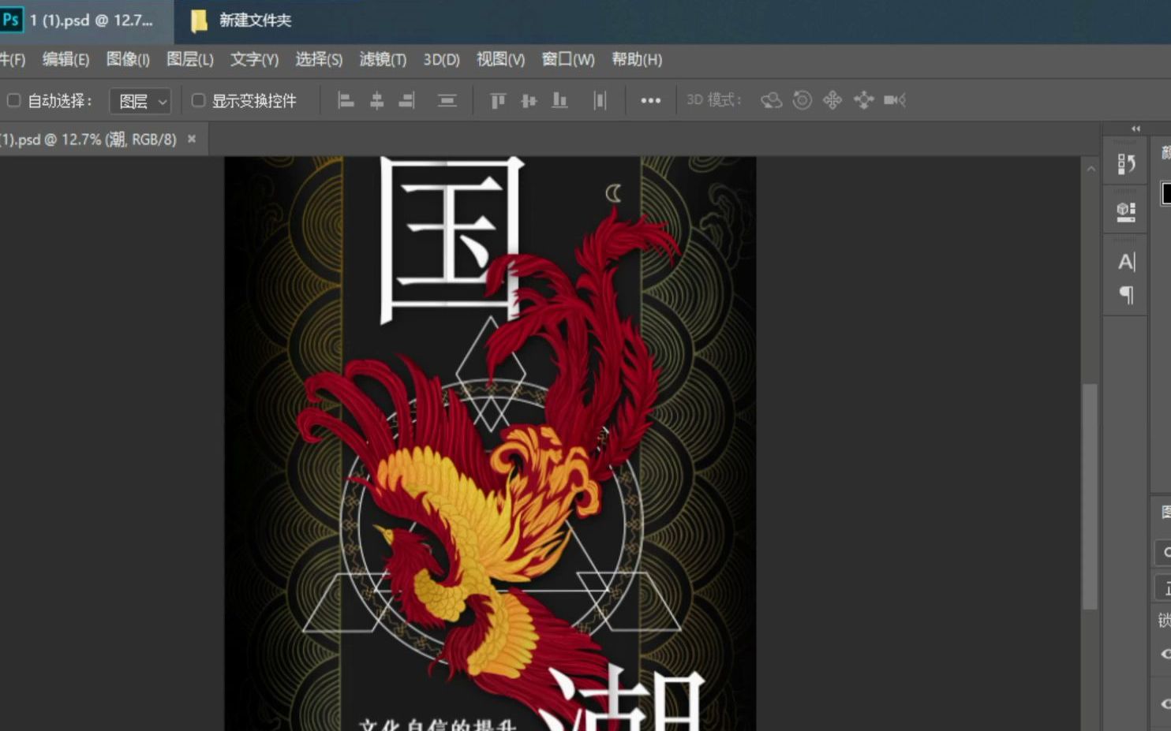This screenshot has width=1171, height=731.
Task: Click the distribute vertically icon
Action: (x=447, y=100)
